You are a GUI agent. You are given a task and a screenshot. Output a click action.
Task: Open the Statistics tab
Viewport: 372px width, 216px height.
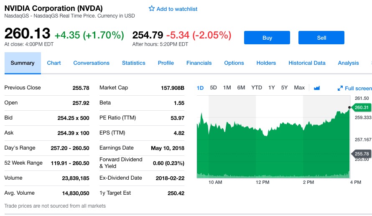pyautogui.click(x=134, y=63)
